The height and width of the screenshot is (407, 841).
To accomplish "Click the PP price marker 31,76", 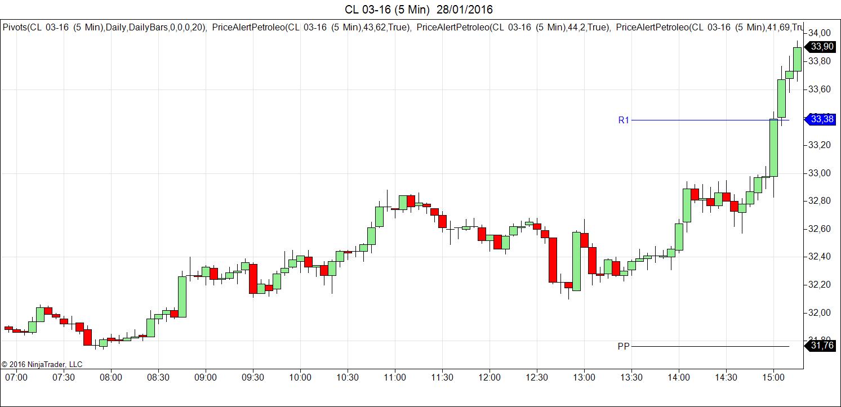I will 821,346.
